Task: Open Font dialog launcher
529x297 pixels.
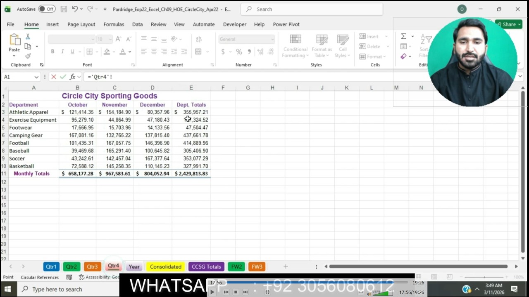Action: (x=133, y=65)
